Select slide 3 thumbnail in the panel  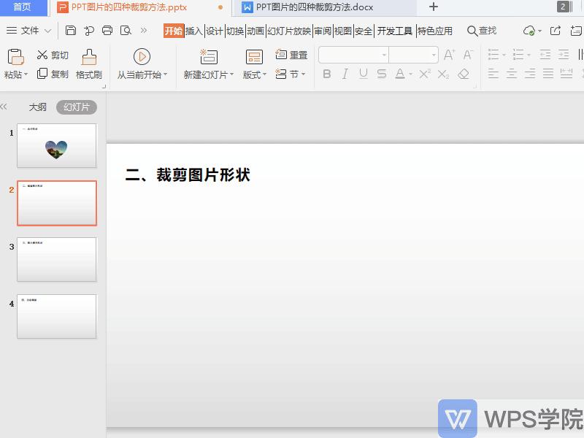coord(56,259)
